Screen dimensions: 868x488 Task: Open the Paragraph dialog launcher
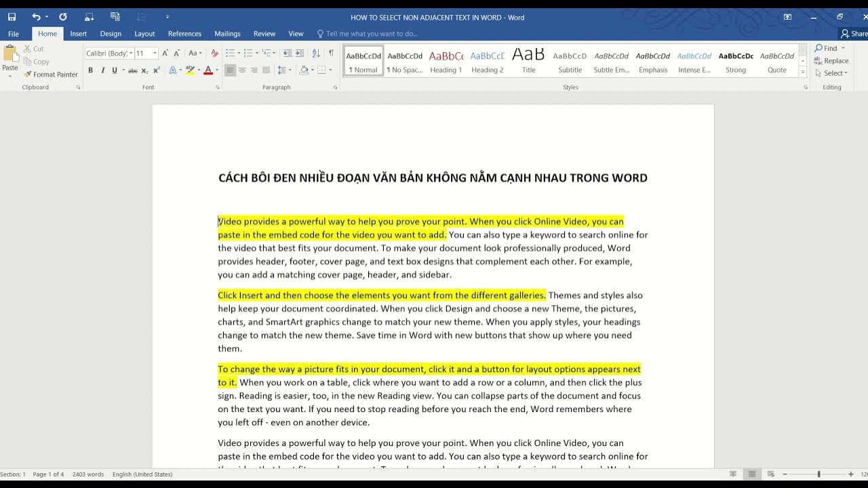[335, 87]
